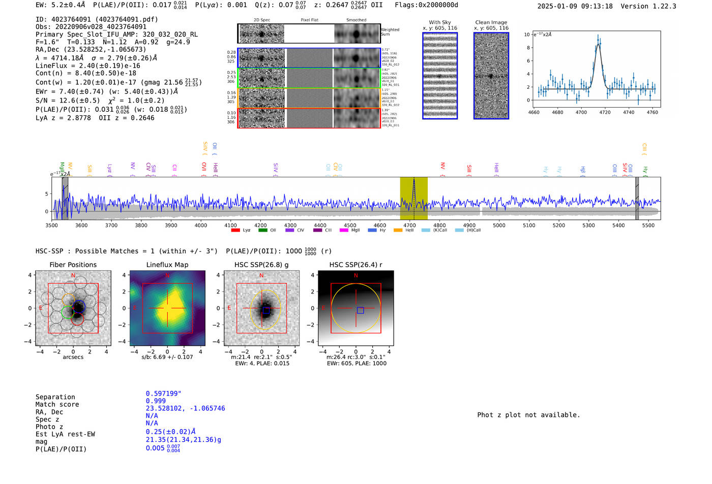The image size is (712, 484).
Task: Click the Match score value 0.999
Action: pyautogui.click(x=156, y=401)
